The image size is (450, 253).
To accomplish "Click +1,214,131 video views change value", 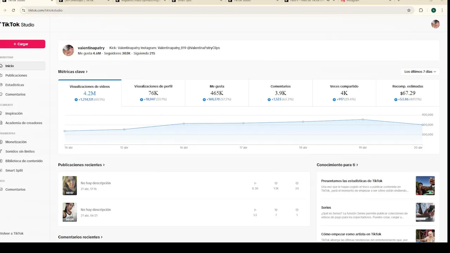I will (86, 99).
